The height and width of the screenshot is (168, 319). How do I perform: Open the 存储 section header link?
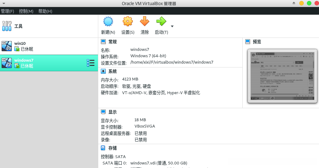point(113,148)
